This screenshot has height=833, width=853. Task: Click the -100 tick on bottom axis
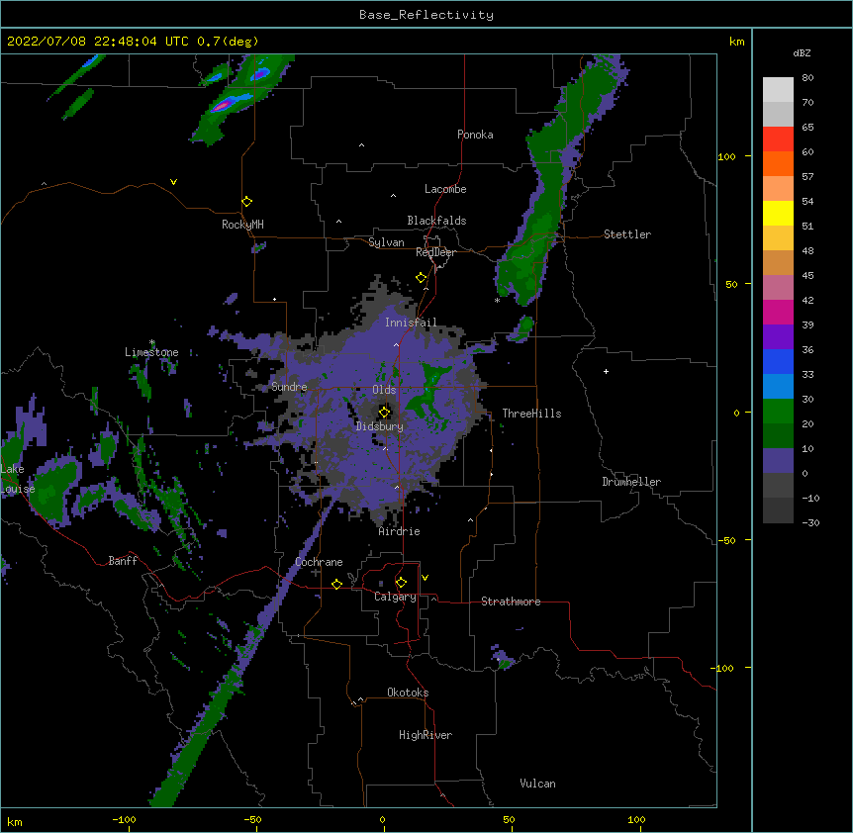[124, 819]
